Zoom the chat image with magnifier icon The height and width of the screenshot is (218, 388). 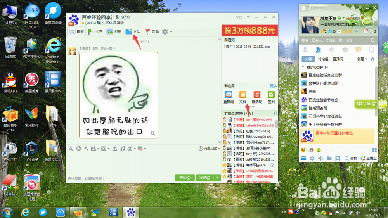[152, 133]
